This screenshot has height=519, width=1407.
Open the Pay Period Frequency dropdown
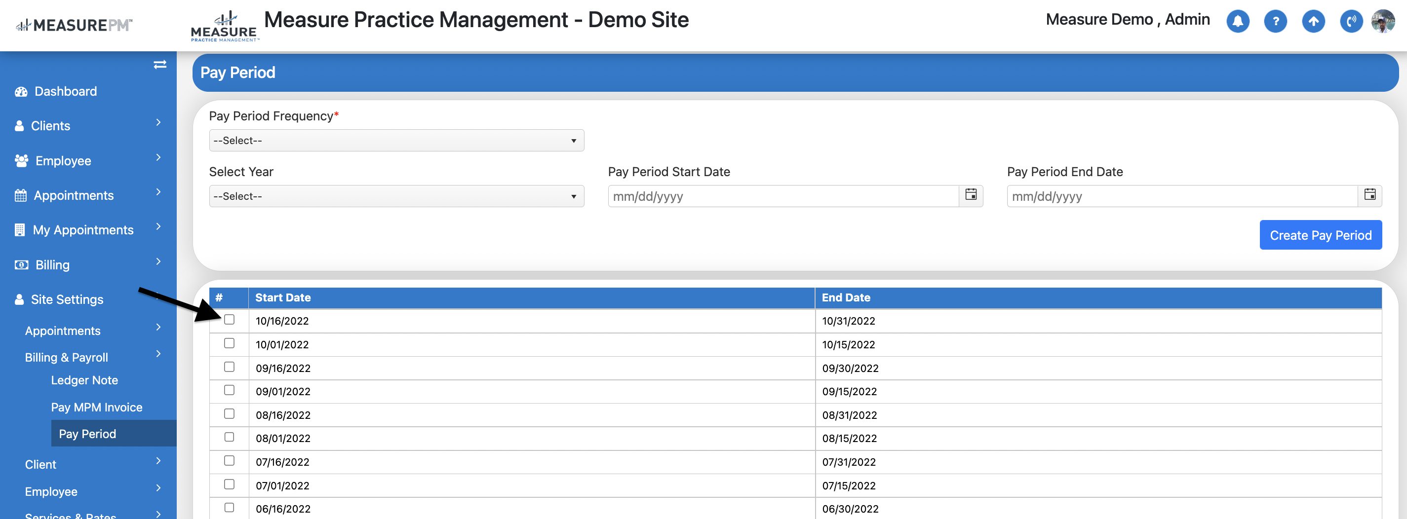point(396,140)
